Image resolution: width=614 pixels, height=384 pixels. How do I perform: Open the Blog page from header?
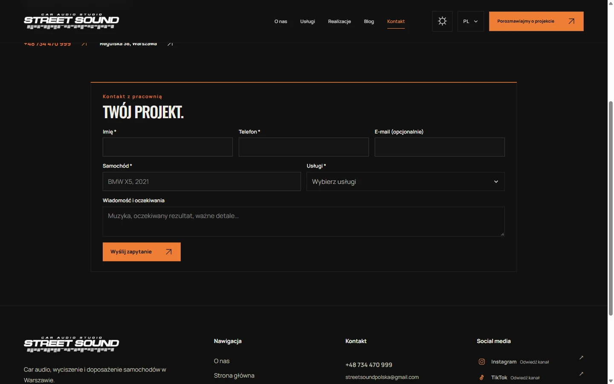[369, 21]
